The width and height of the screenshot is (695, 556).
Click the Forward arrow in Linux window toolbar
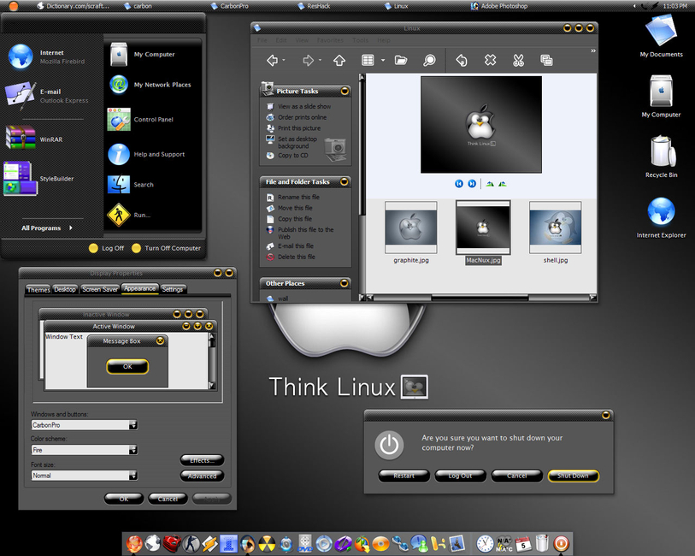coord(308,60)
